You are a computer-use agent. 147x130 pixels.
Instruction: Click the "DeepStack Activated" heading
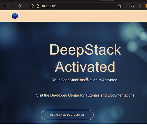(85, 58)
